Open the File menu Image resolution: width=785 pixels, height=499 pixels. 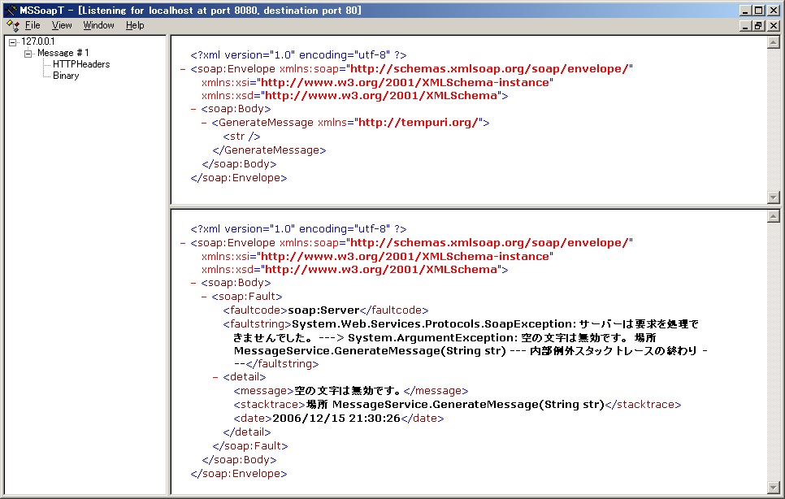[x=33, y=25]
